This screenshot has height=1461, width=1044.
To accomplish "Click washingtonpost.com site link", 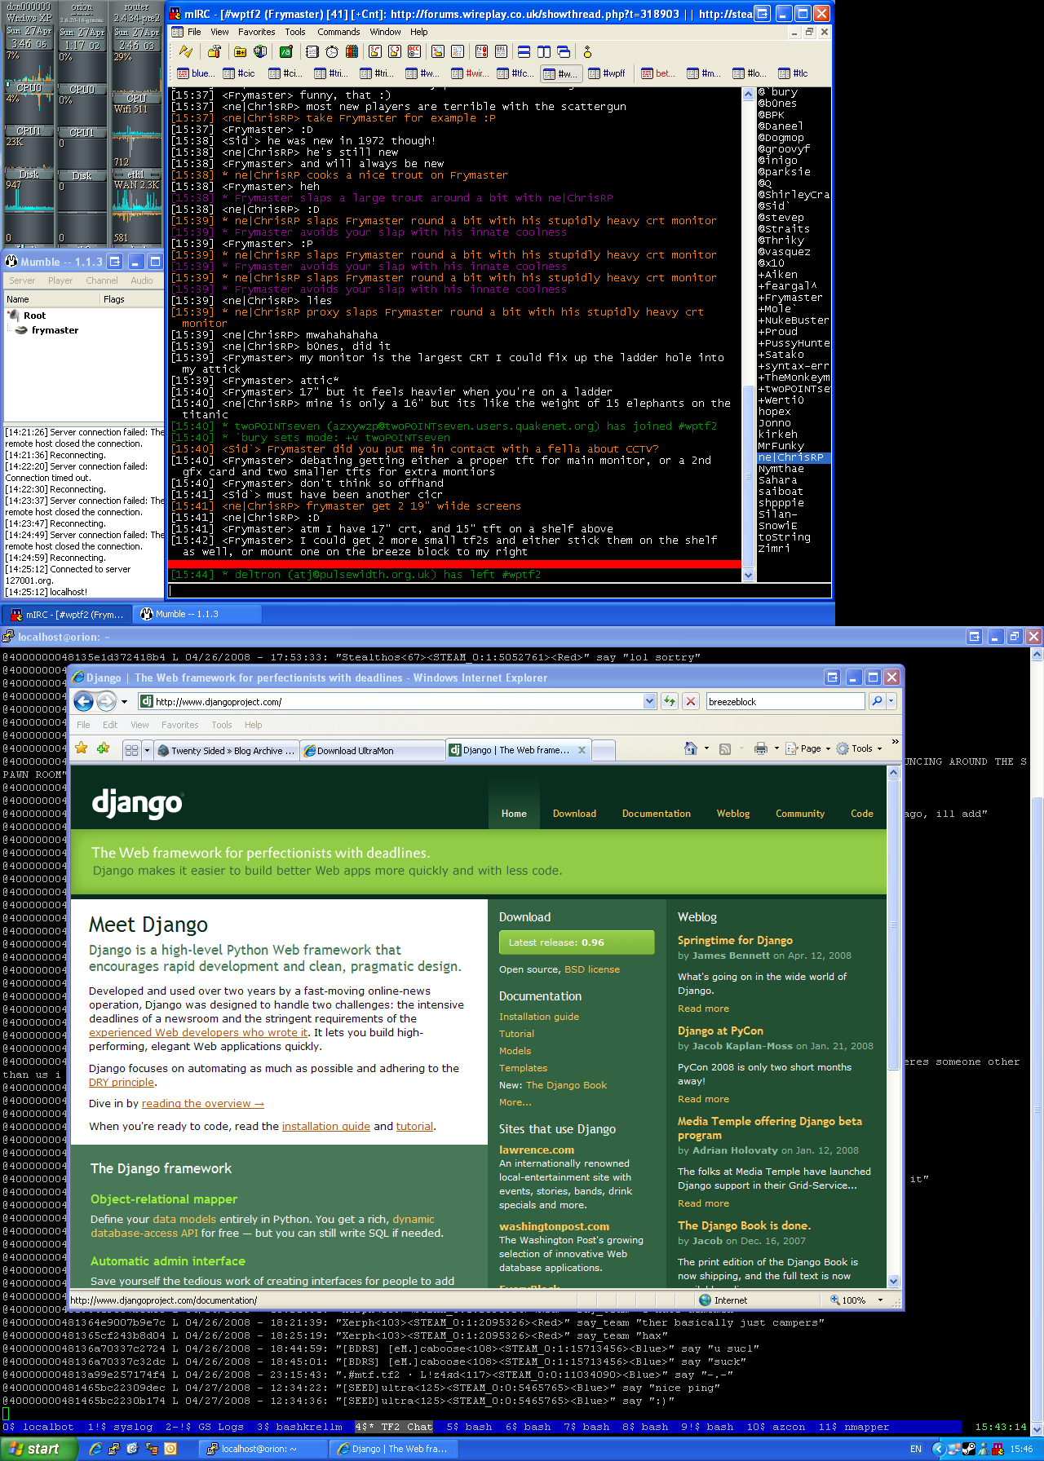I will [x=554, y=1226].
